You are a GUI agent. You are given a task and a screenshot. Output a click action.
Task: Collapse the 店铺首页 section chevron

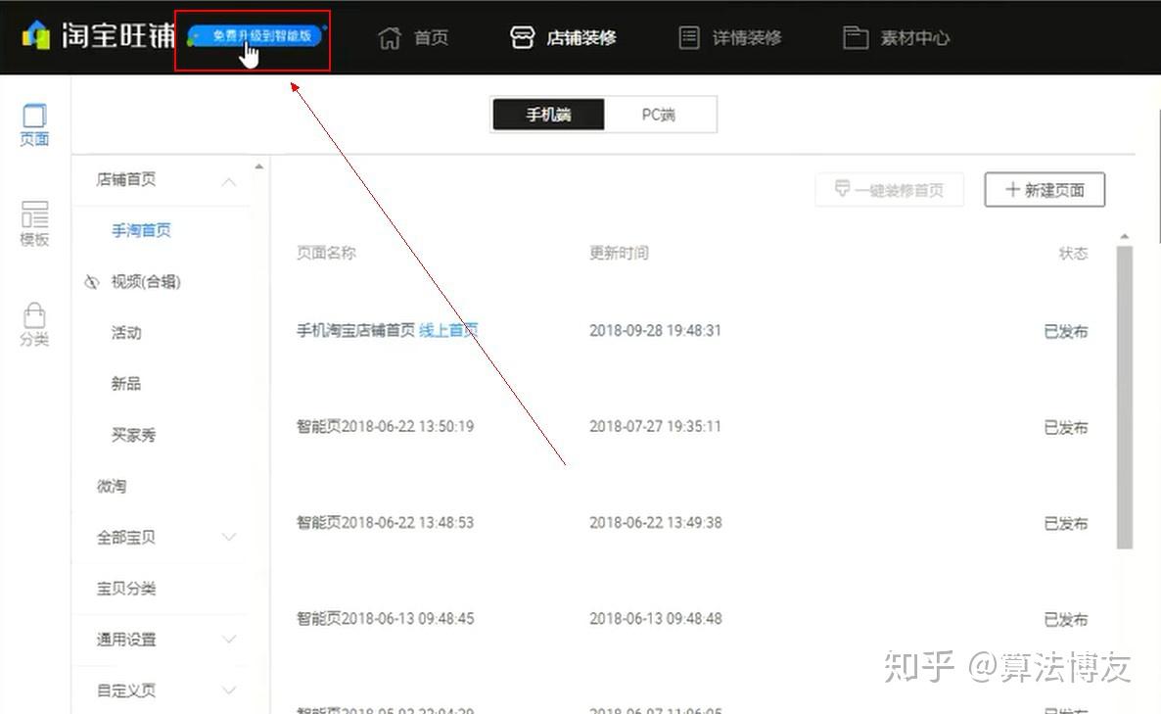229,181
